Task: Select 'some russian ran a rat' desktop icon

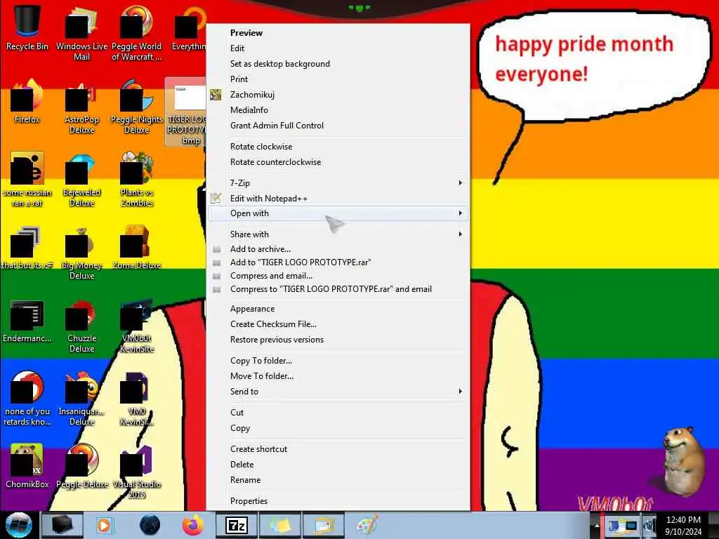Action: (27, 180)
